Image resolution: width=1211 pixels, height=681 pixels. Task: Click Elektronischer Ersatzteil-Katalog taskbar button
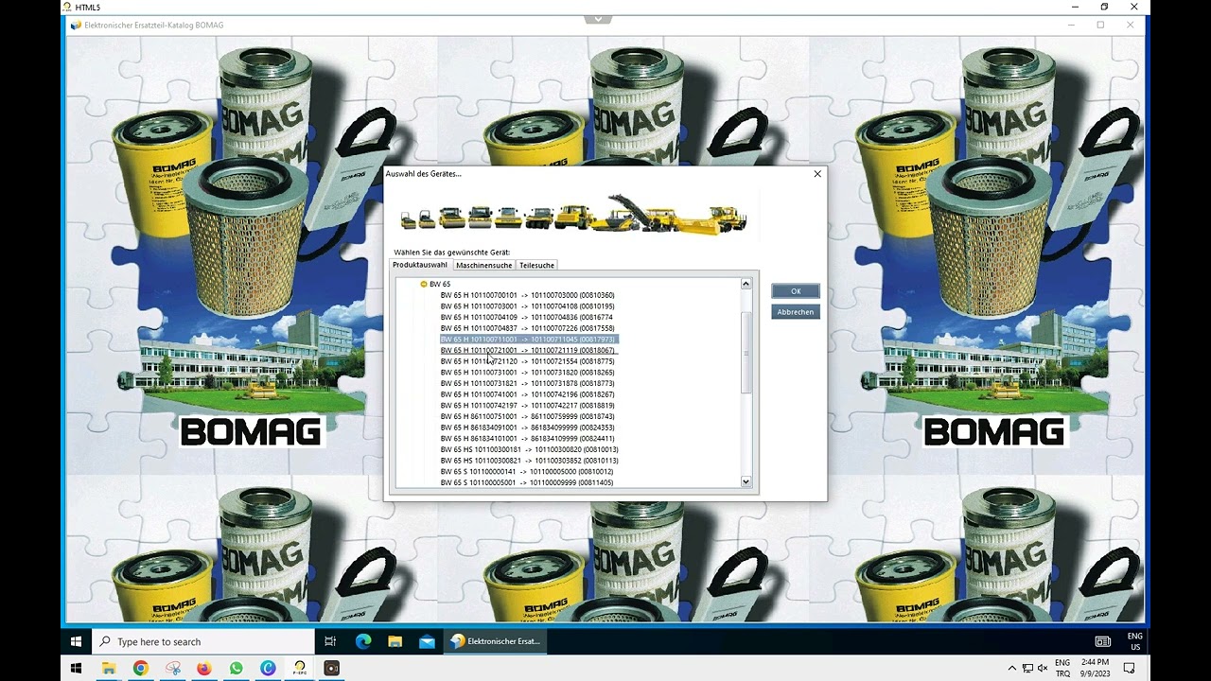click(496, 641)
